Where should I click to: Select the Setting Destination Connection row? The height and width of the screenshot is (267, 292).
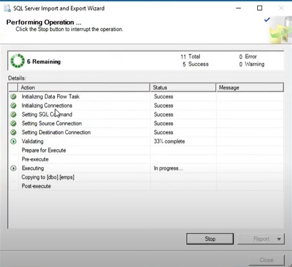tap(146, 132)
